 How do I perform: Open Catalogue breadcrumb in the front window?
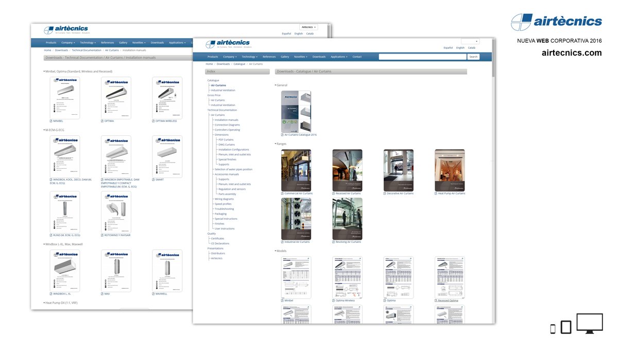[239, 64]
